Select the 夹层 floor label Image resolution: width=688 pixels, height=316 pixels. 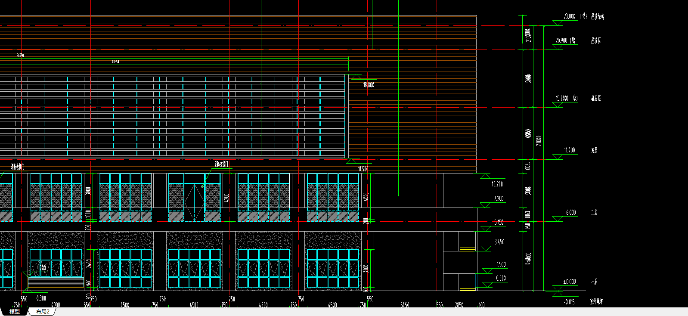tap(594, 150)
